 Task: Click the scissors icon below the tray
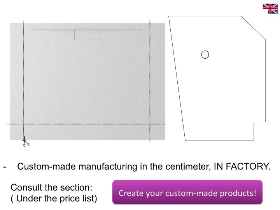pos(26,141)
